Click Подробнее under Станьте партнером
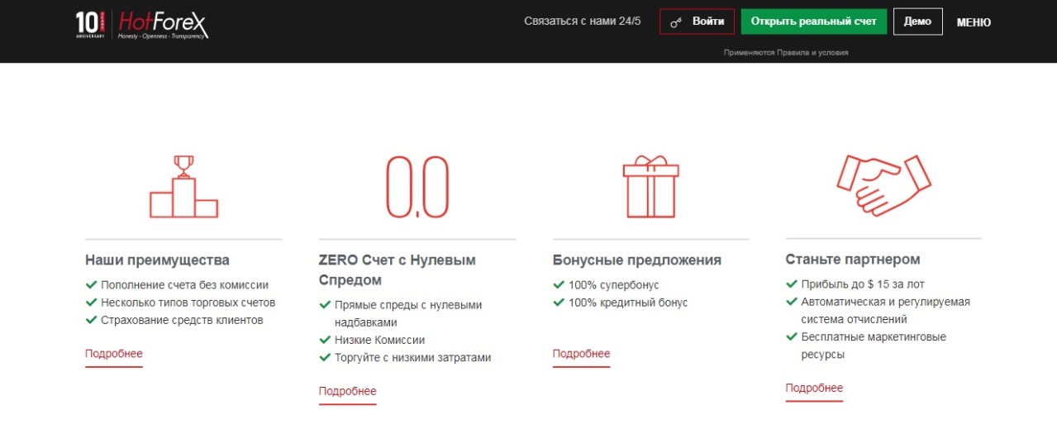The height and width of the screenshot is (434, 1057). click(814, 388)
